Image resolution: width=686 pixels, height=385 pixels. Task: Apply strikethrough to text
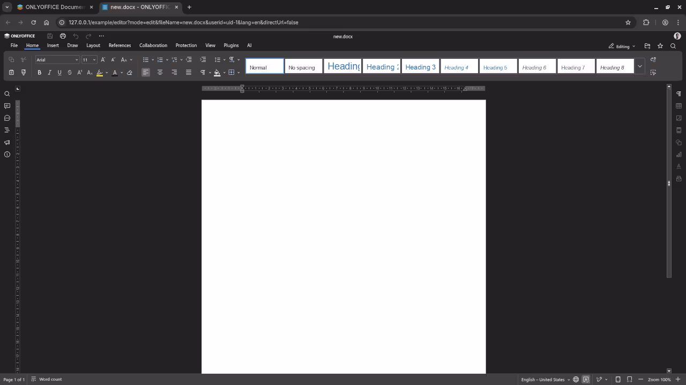69,72
